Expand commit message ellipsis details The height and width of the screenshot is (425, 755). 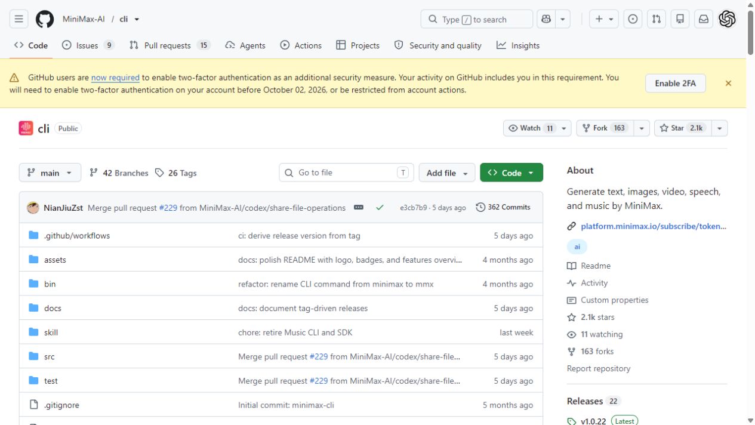358,208
